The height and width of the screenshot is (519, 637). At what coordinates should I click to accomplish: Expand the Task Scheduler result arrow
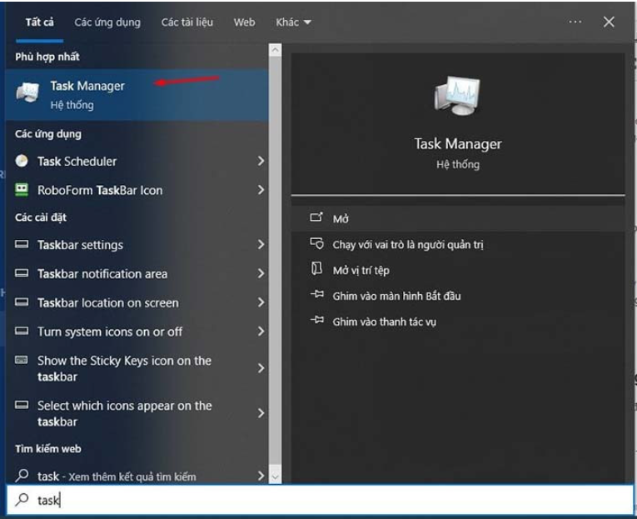point(261,161)
